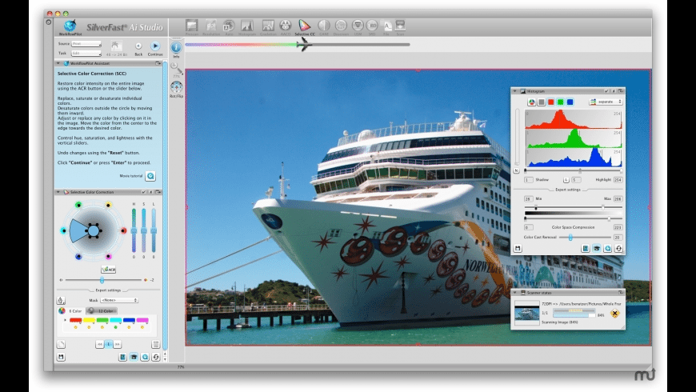The width and height of the screenshot is (696, 392).
Task: Click the Highlight value field
Action: pos(618,180)
